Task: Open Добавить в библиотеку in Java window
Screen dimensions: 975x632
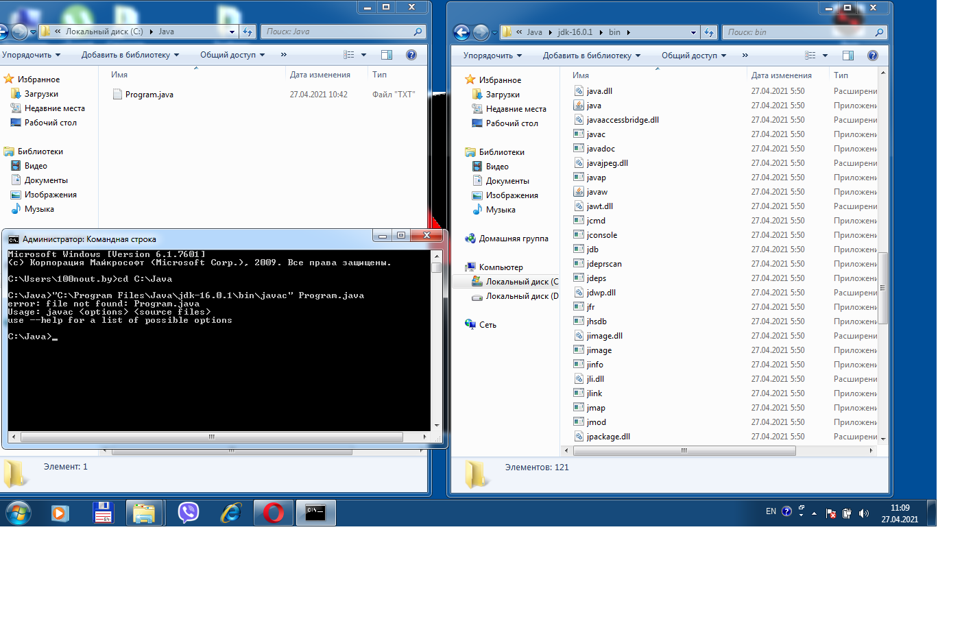Action: [130, 55]
